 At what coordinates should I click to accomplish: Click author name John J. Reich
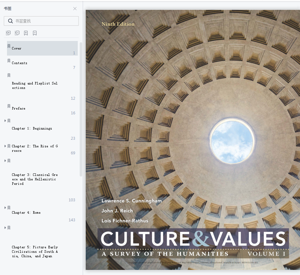[x=117, y=211]
